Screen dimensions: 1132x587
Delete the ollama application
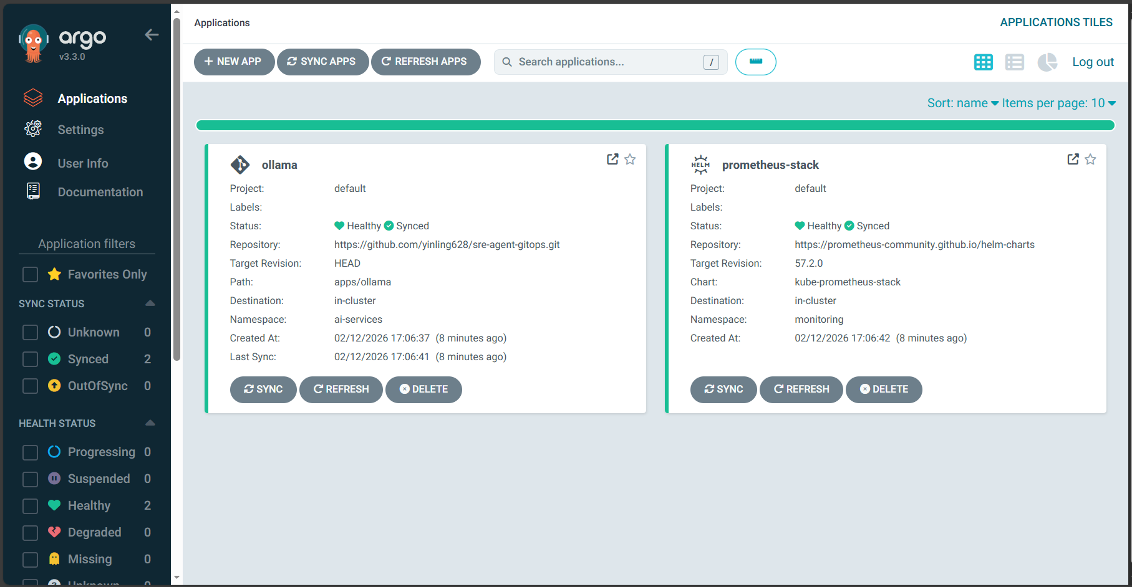tap(423, 389)
